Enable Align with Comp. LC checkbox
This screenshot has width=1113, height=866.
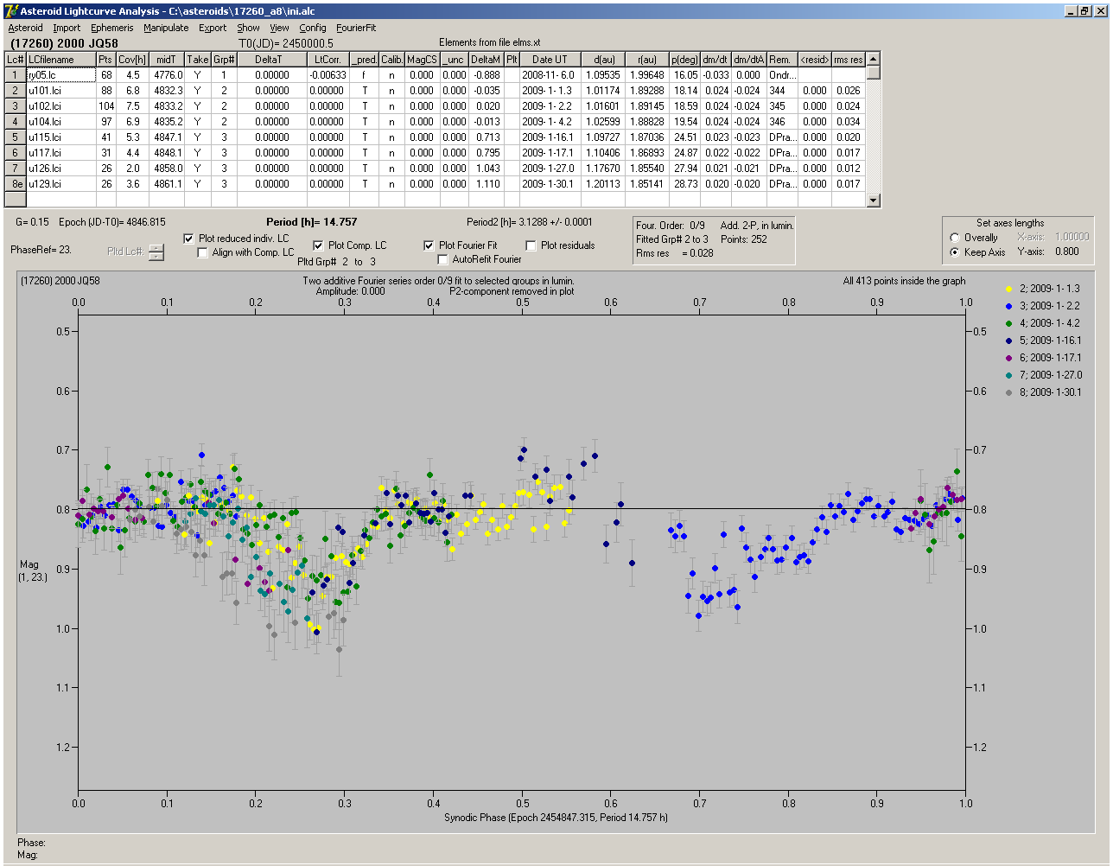point(203,252)
